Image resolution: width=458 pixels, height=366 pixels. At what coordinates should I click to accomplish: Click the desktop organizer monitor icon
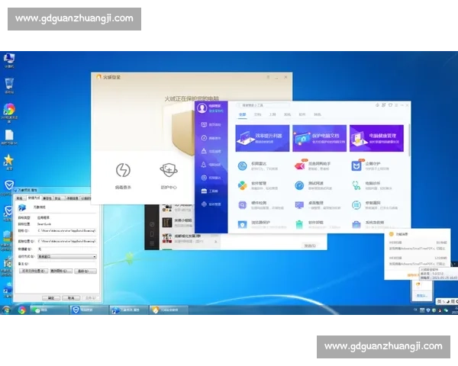(300, 204)
